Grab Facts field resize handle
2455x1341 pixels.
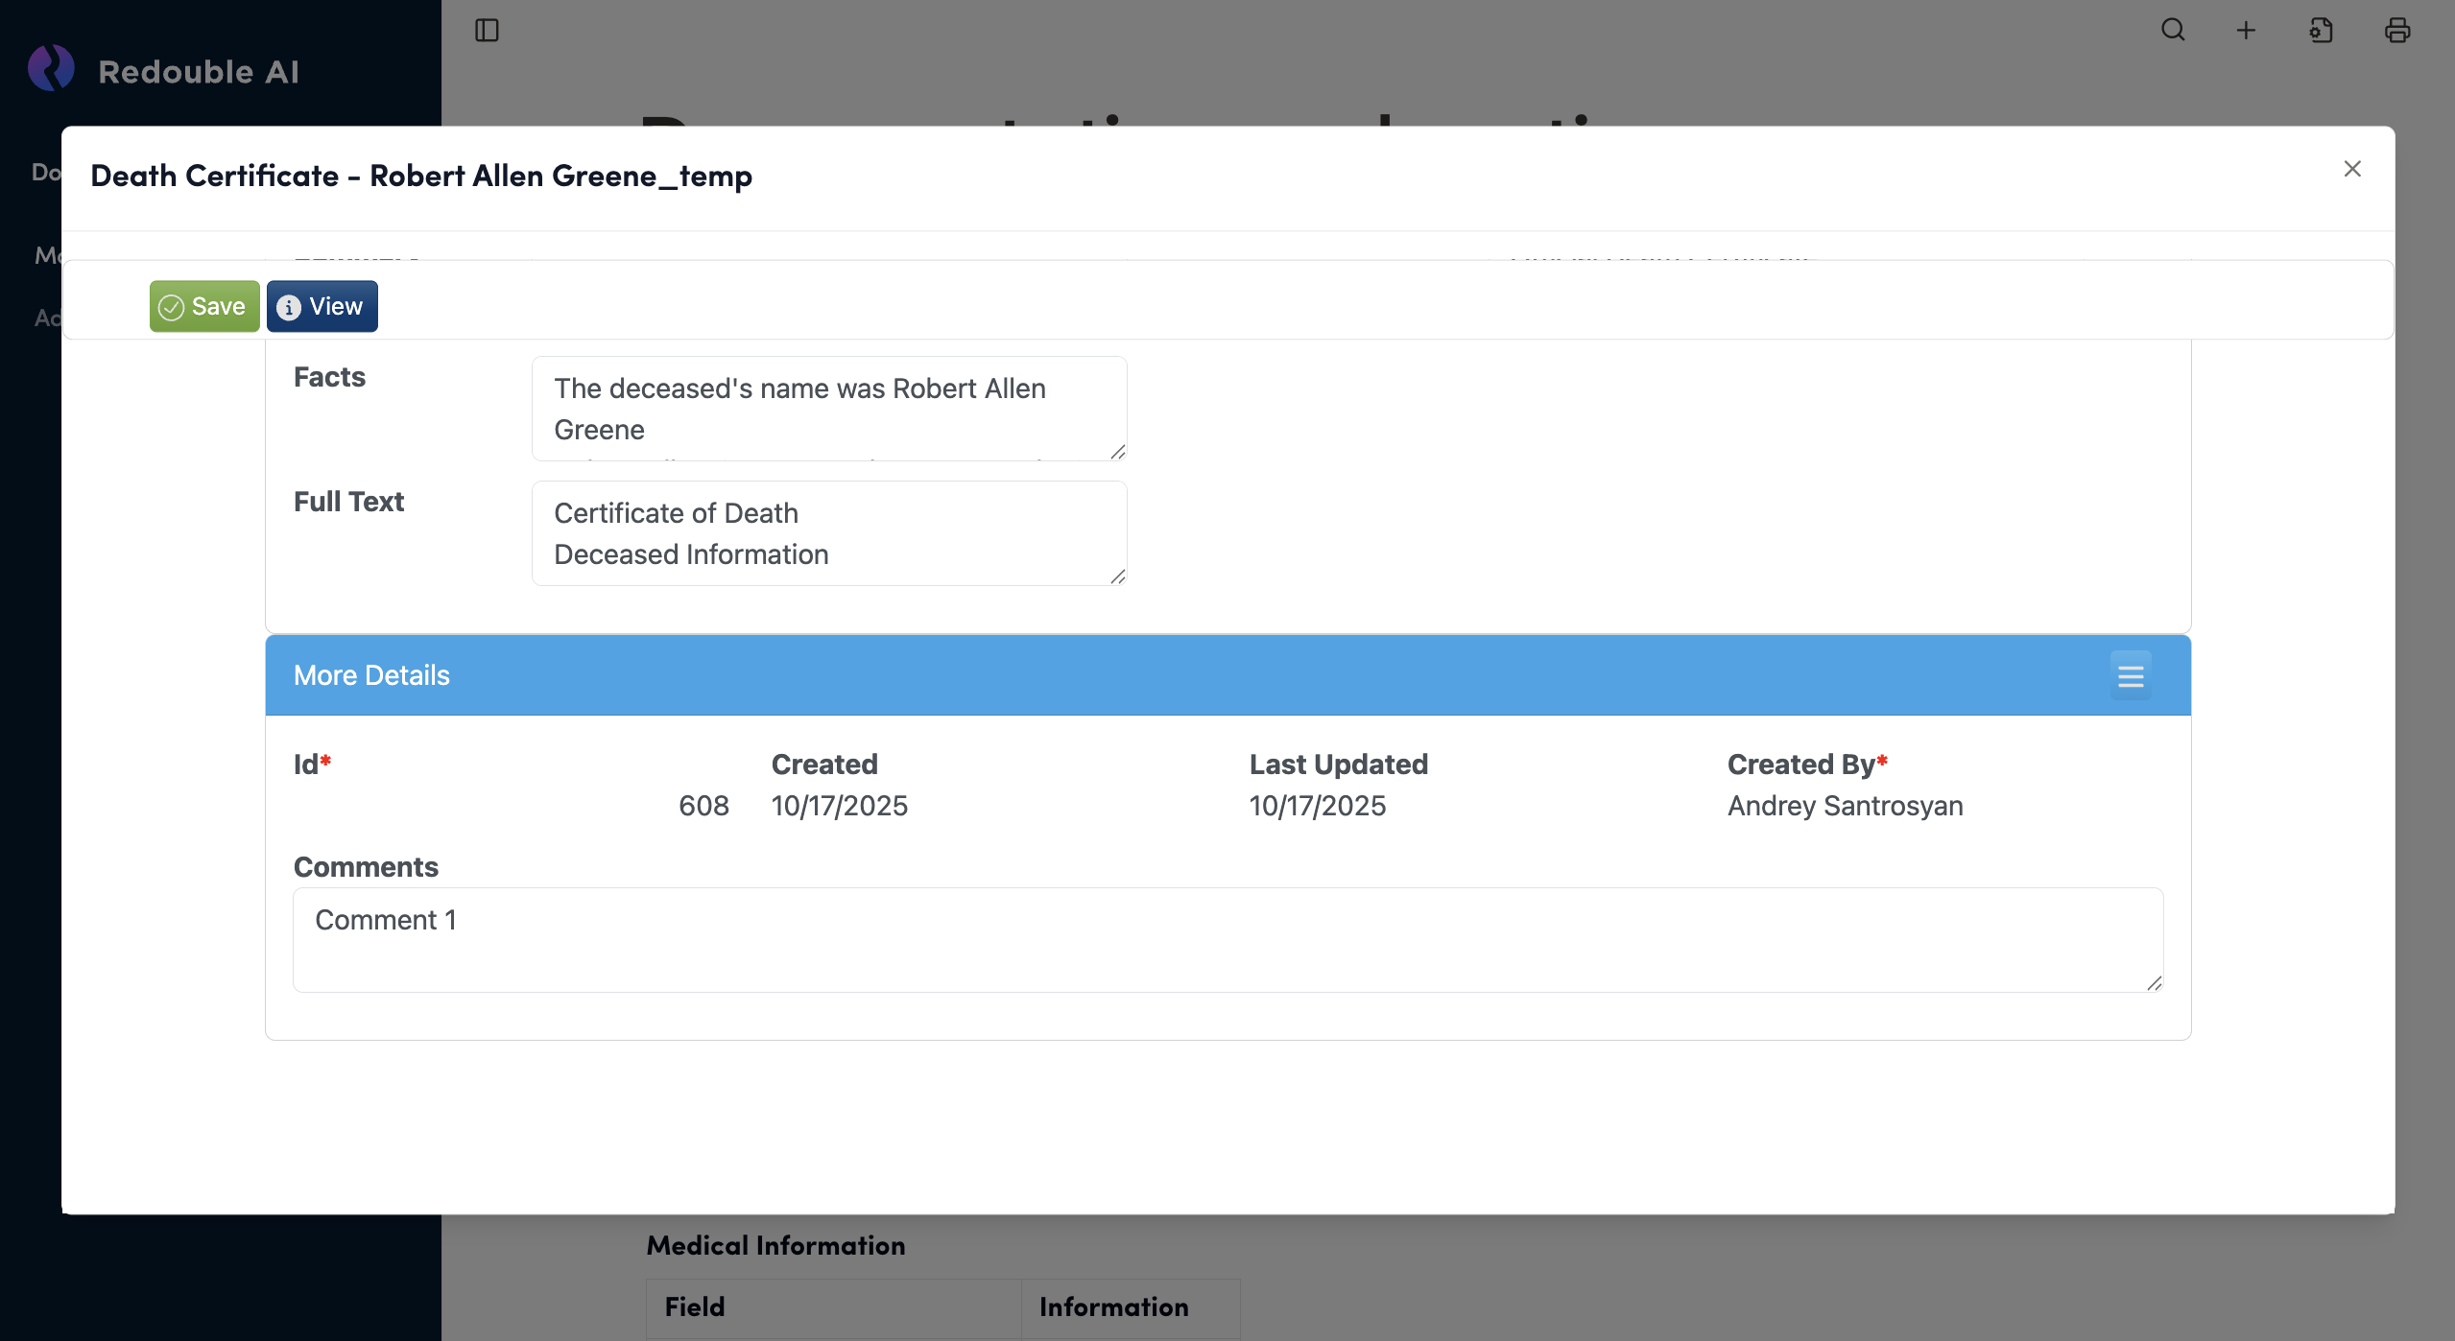tap(1117, 452)
